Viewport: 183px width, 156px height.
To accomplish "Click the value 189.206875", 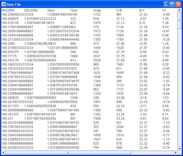I will (x=10, y=19).
